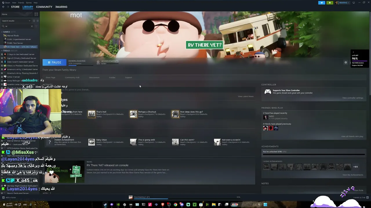Open the Windows Start button on the taskbar
This screenshot has width=371, height=208.
tap(265, 205)
